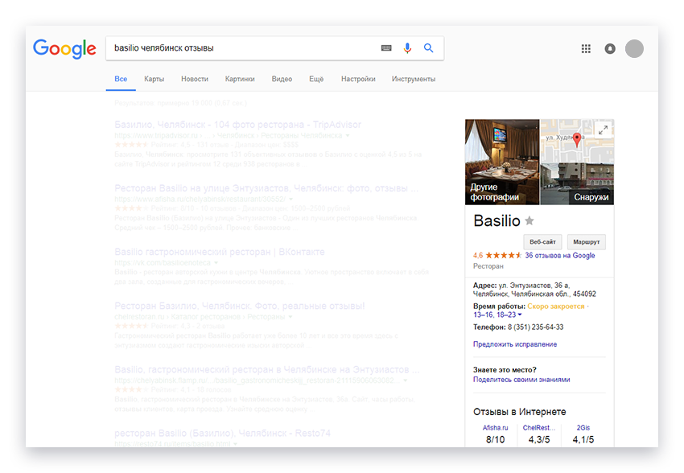Open result Ресторан Basilio на улице Энтузиастов
The width and height of the screenshot is (684, 473).
tap(266, 188)
